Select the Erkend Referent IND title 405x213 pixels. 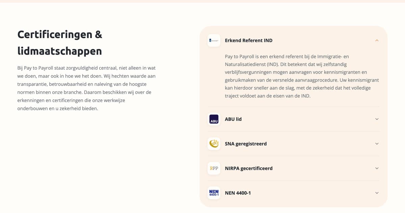(x=249, y=41)
